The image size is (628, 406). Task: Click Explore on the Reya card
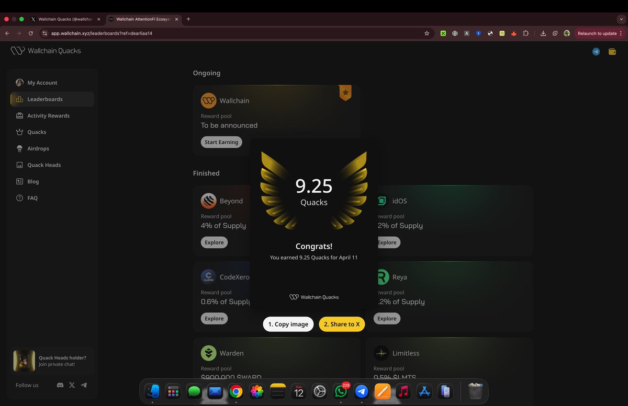click(x=387, y=319)
